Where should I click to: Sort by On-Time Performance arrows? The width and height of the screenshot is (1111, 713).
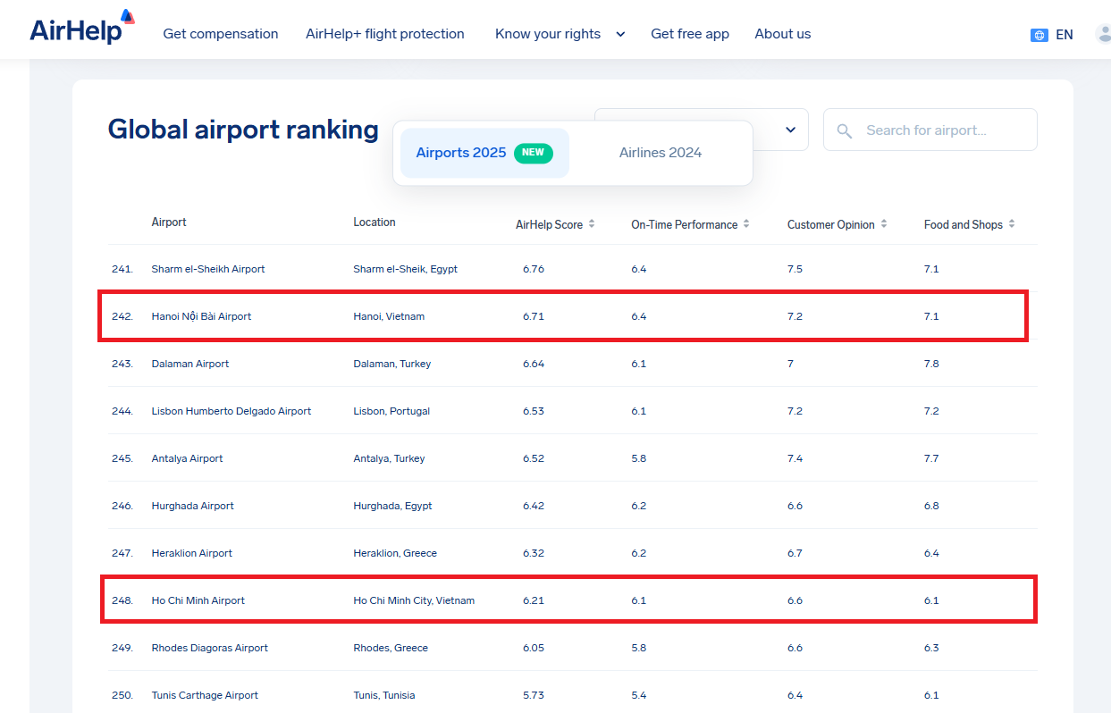[746, 224]
